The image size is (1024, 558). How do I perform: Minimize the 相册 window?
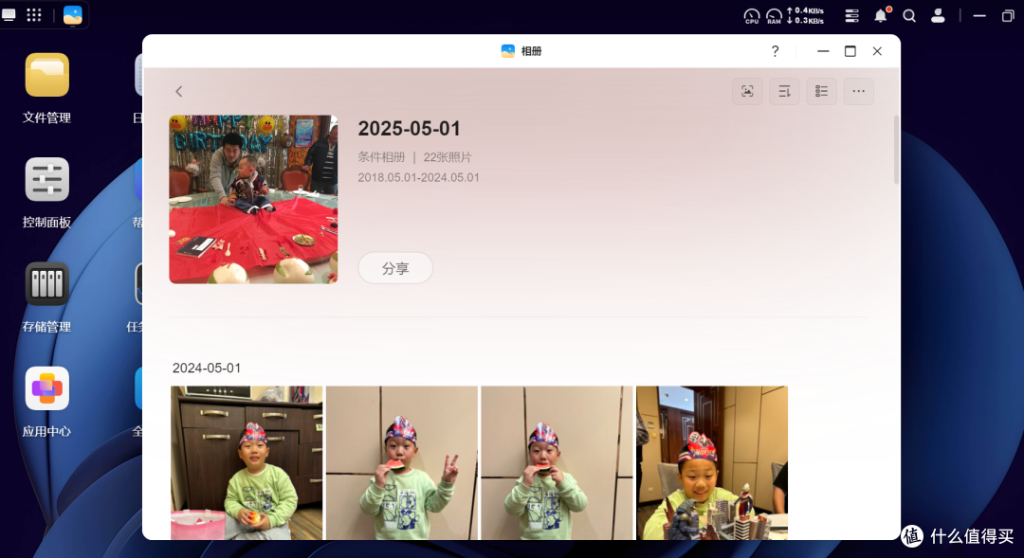823,51
